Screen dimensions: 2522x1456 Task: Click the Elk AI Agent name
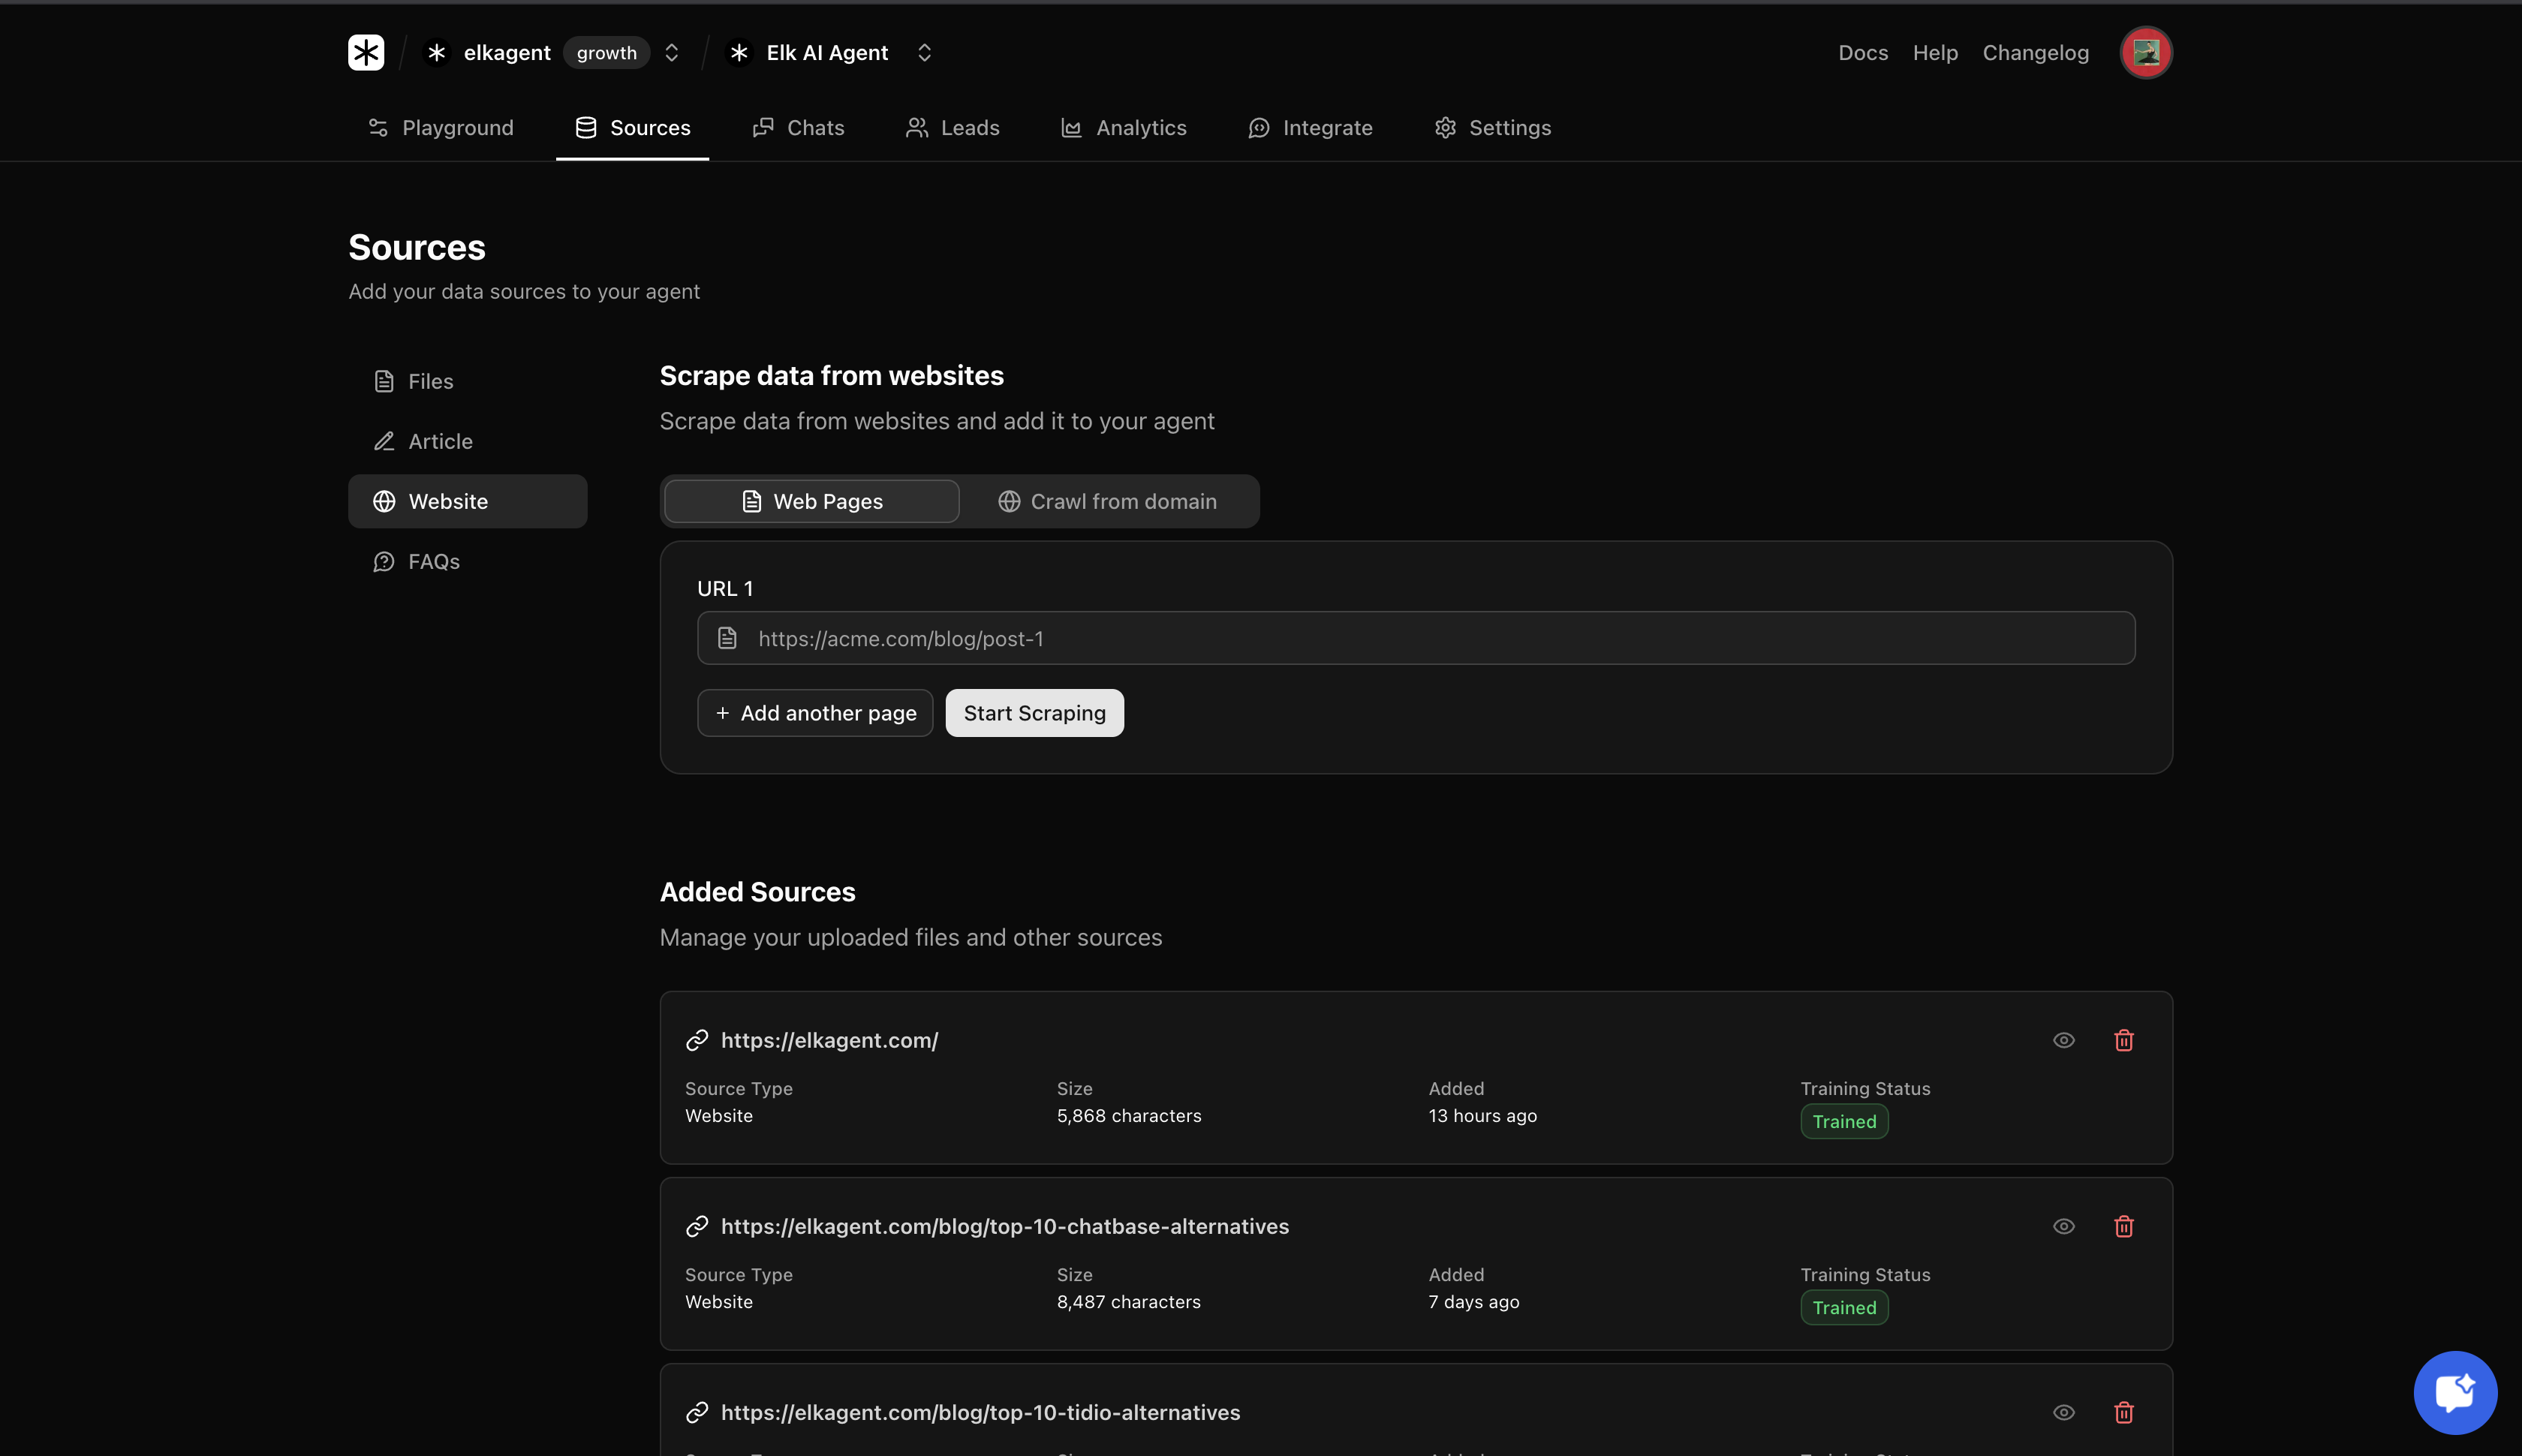coord(827,53)
